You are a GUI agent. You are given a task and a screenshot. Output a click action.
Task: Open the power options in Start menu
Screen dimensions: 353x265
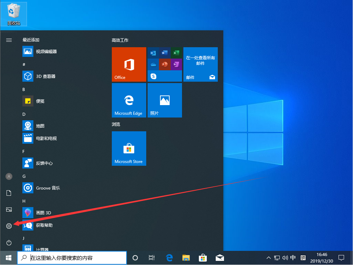pos(9,242)
